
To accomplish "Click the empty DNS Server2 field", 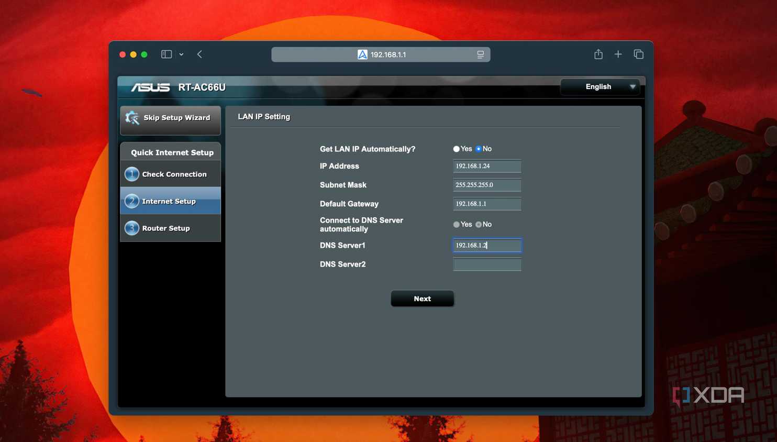I will 487,264.
